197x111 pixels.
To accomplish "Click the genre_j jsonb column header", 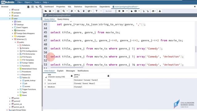I will (x=91, y=76).
